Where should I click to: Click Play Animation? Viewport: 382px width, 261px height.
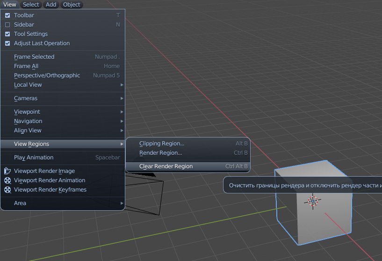click(63, 158)
